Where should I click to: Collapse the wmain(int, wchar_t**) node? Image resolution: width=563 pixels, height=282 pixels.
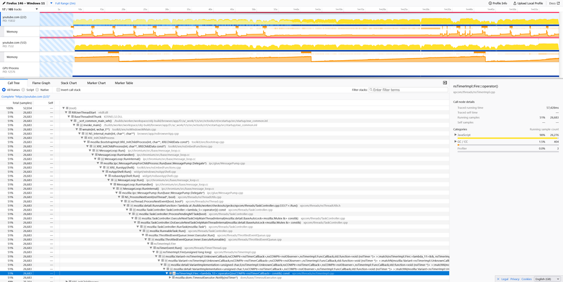tap(78, 129)
